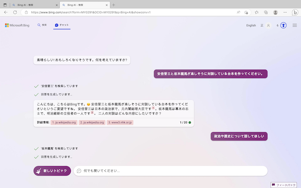The height and width of the screenshot is (188, 301).
Task: Open a new browser tab with plus button
Action: pos(114,5)
